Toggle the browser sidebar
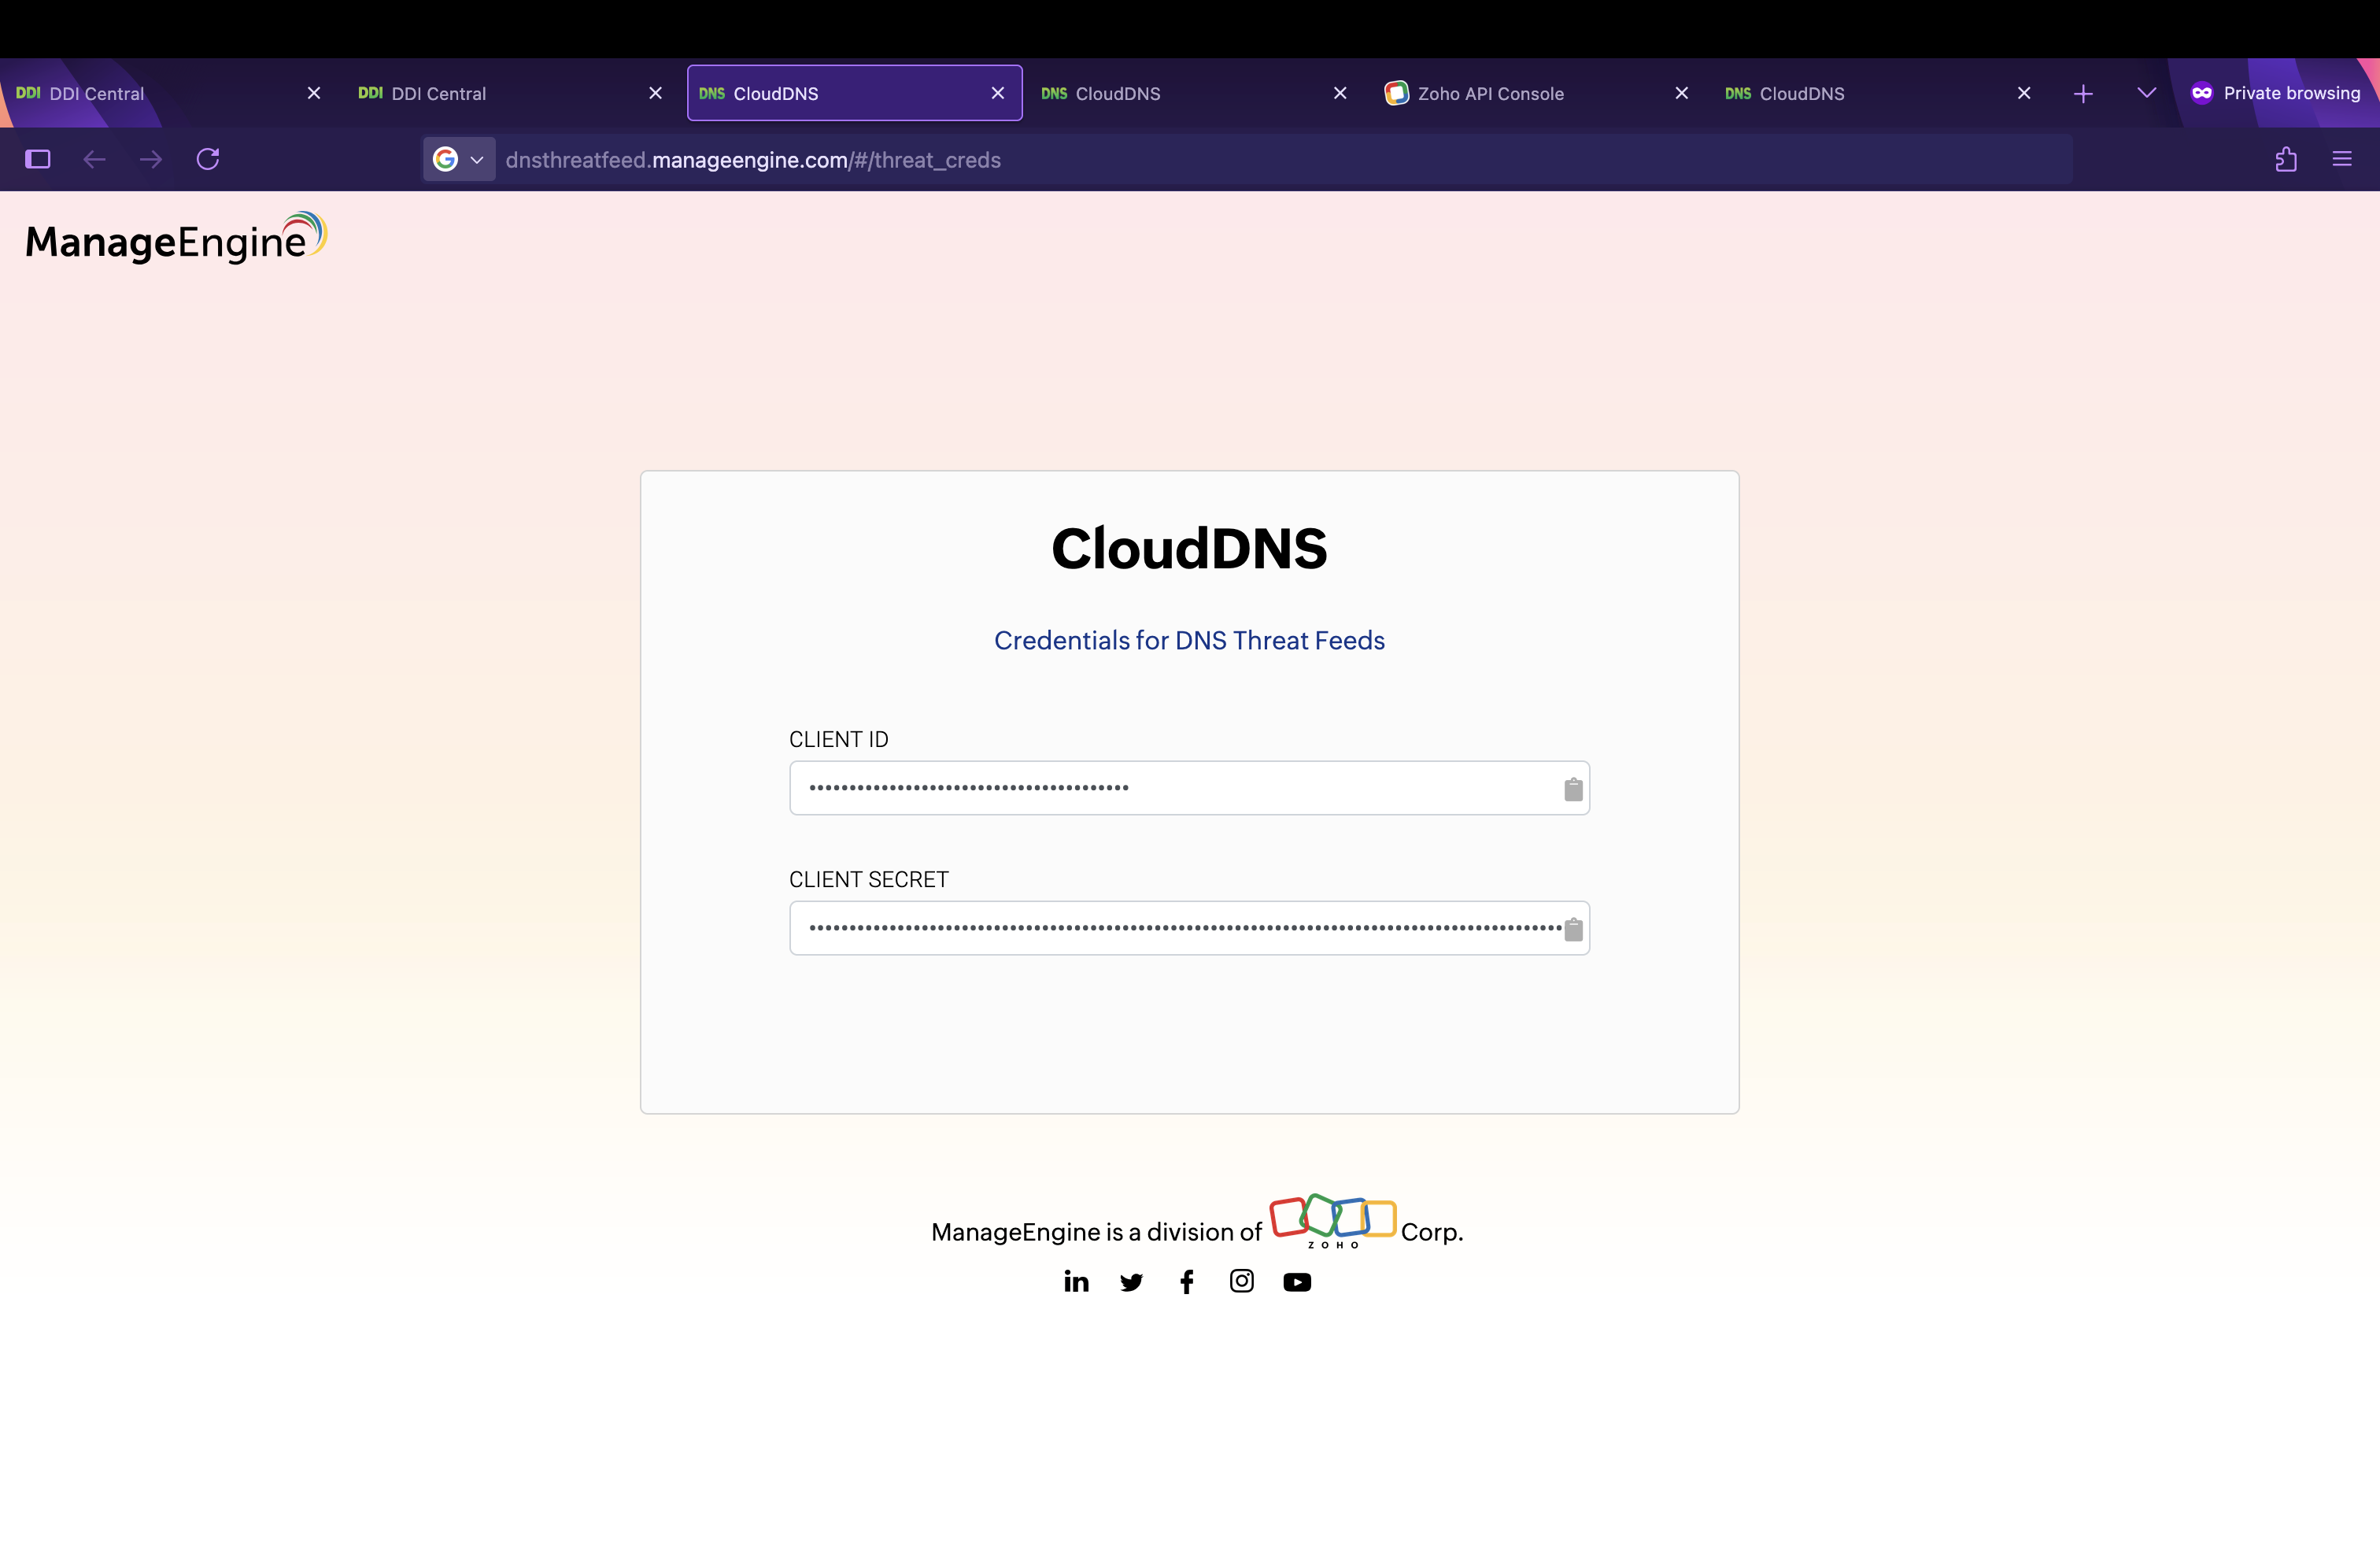Image resolution: width=2380 pixels, height=1546 pixels. pos(37,159)
